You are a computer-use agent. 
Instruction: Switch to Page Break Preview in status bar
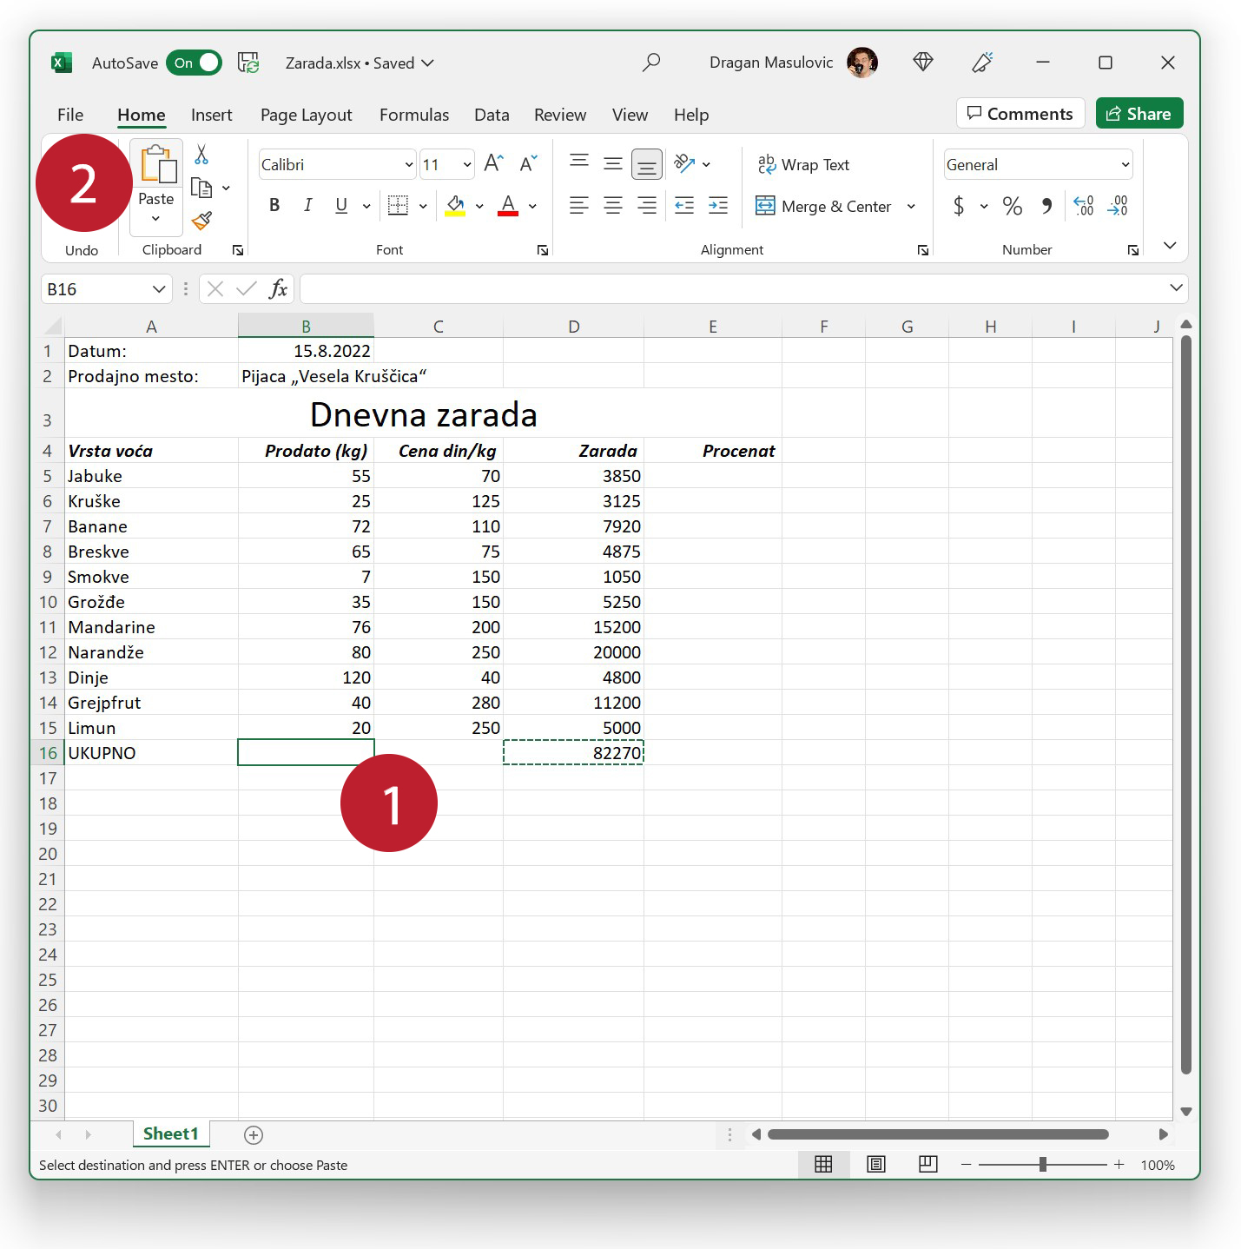point(927,1164)
